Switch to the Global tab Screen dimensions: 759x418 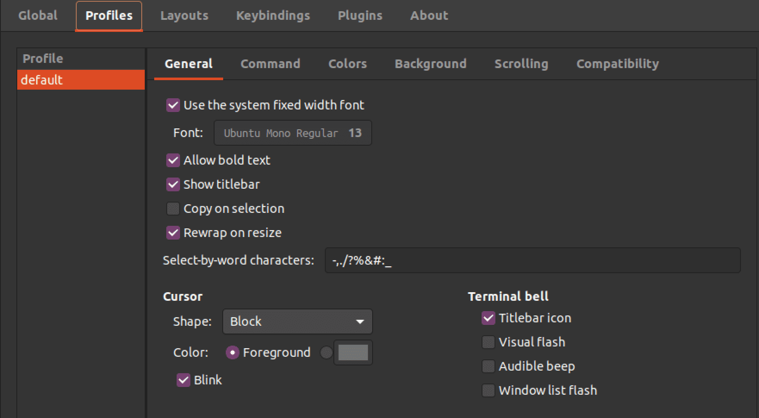coord(37,16)
